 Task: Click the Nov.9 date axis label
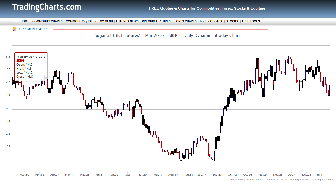263,175
